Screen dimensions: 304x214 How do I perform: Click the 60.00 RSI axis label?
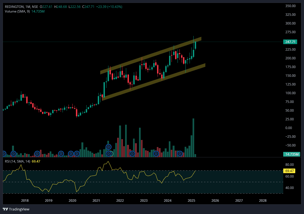pos(290,176)
